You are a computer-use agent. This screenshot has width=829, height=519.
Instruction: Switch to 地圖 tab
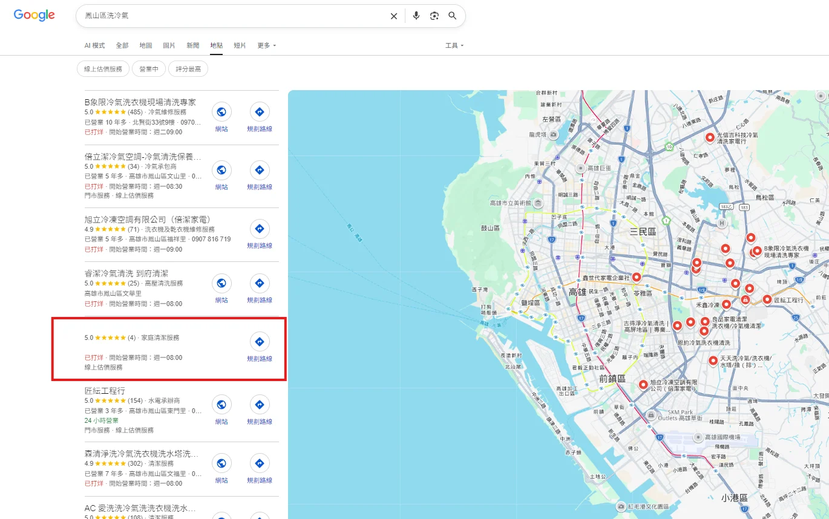[x=146, y=45]
